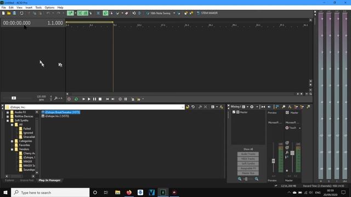The image size is (351, 197).
Task: Go to end of project
Action: pyautogui.click(x=113, y=99)
